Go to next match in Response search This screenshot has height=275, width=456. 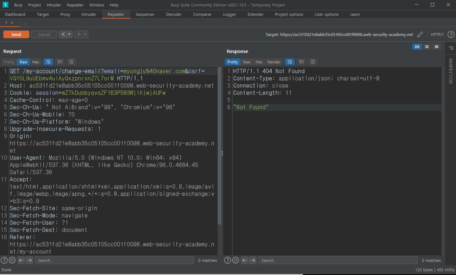point(253,260)
